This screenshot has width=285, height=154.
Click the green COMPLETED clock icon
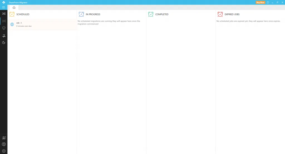pos(151,14)
